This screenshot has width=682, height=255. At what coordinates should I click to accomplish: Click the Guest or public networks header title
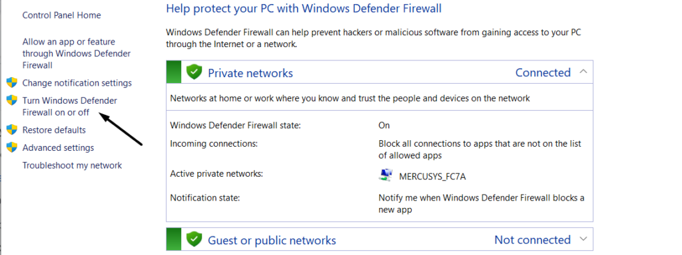(272, 240)
